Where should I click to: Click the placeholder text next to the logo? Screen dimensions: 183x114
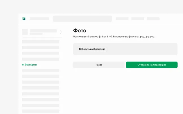coord(39,19)
